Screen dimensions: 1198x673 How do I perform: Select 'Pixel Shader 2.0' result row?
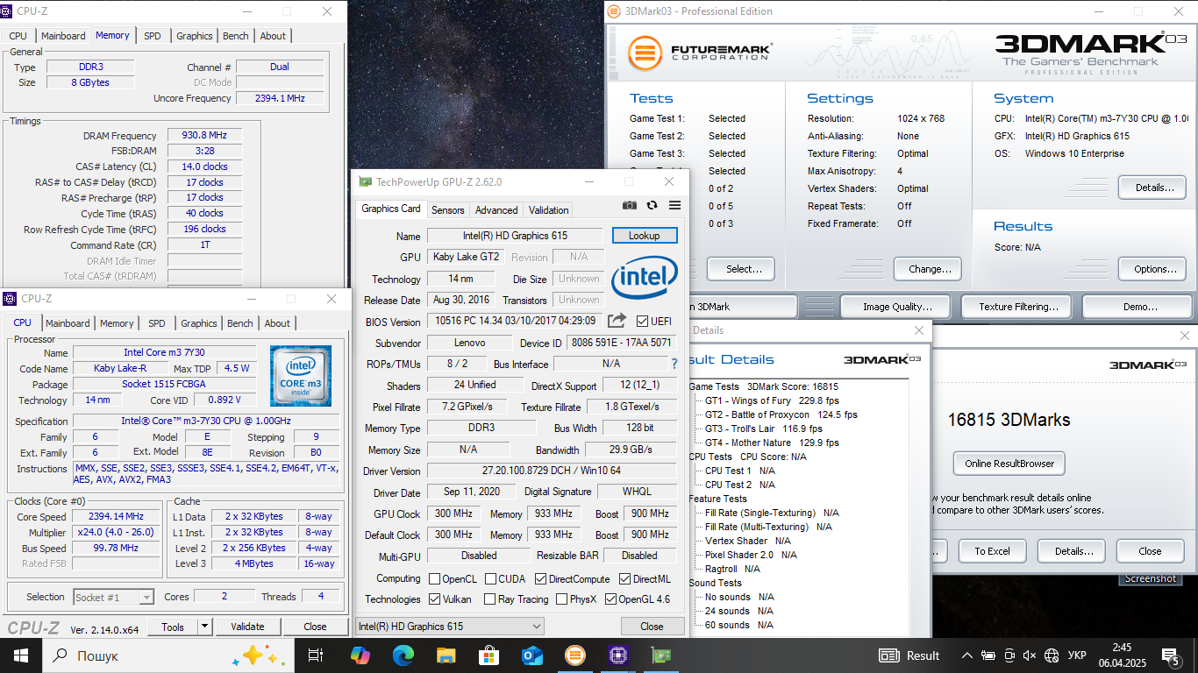click(x=751, y=555)
